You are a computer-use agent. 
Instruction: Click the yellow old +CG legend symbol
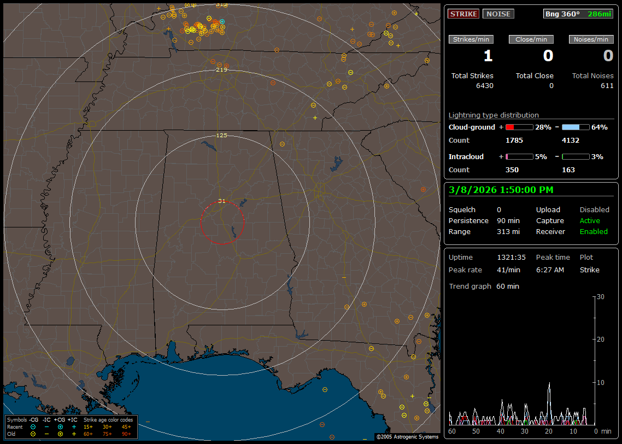60,434
